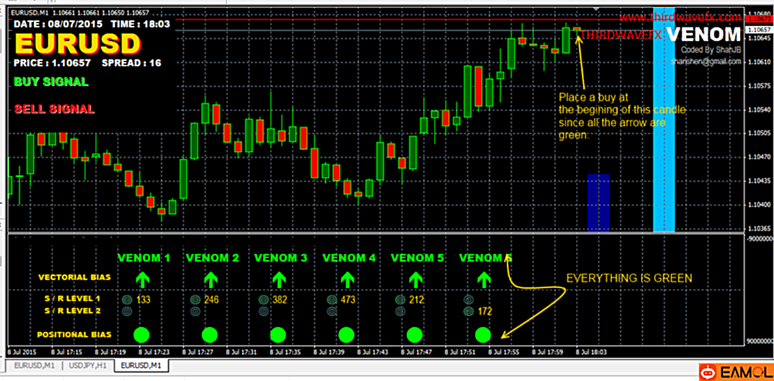Screen dimensions: 774x381
Task: Click the POSITIONAL BIAS row label
Action: [74, 335]
